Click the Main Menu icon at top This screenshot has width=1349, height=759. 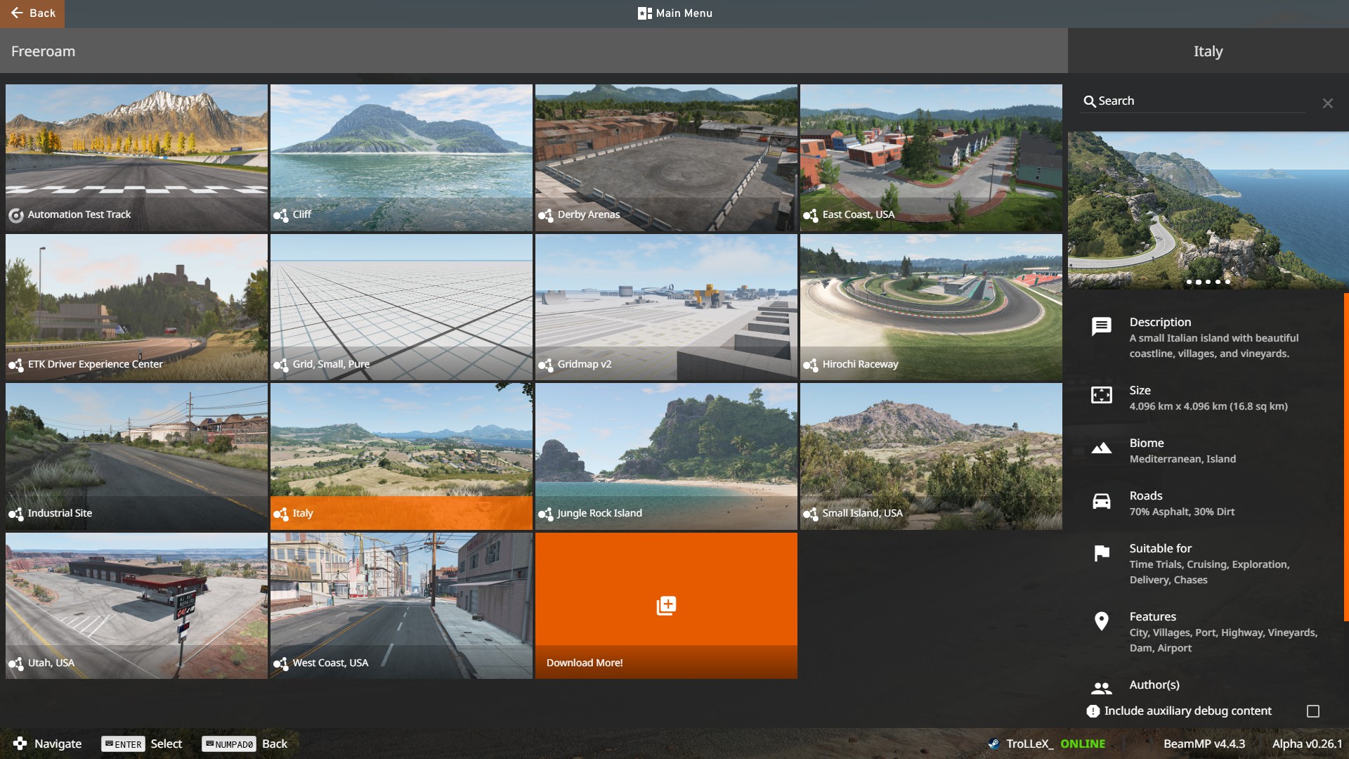coord(644,13)
